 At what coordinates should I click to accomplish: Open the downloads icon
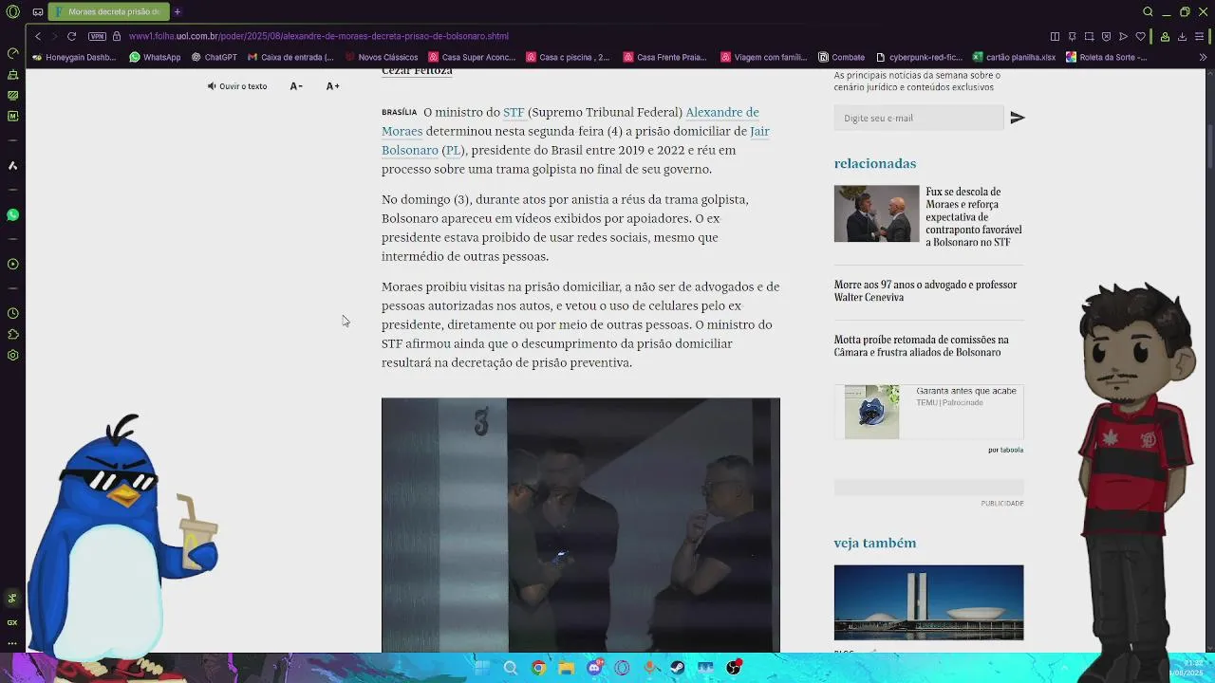pyautogui.click(x=1182, y=36)
